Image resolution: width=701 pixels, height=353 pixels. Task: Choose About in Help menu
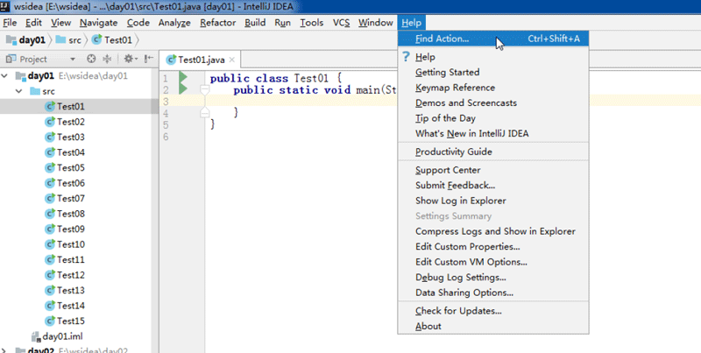[493, 326]
